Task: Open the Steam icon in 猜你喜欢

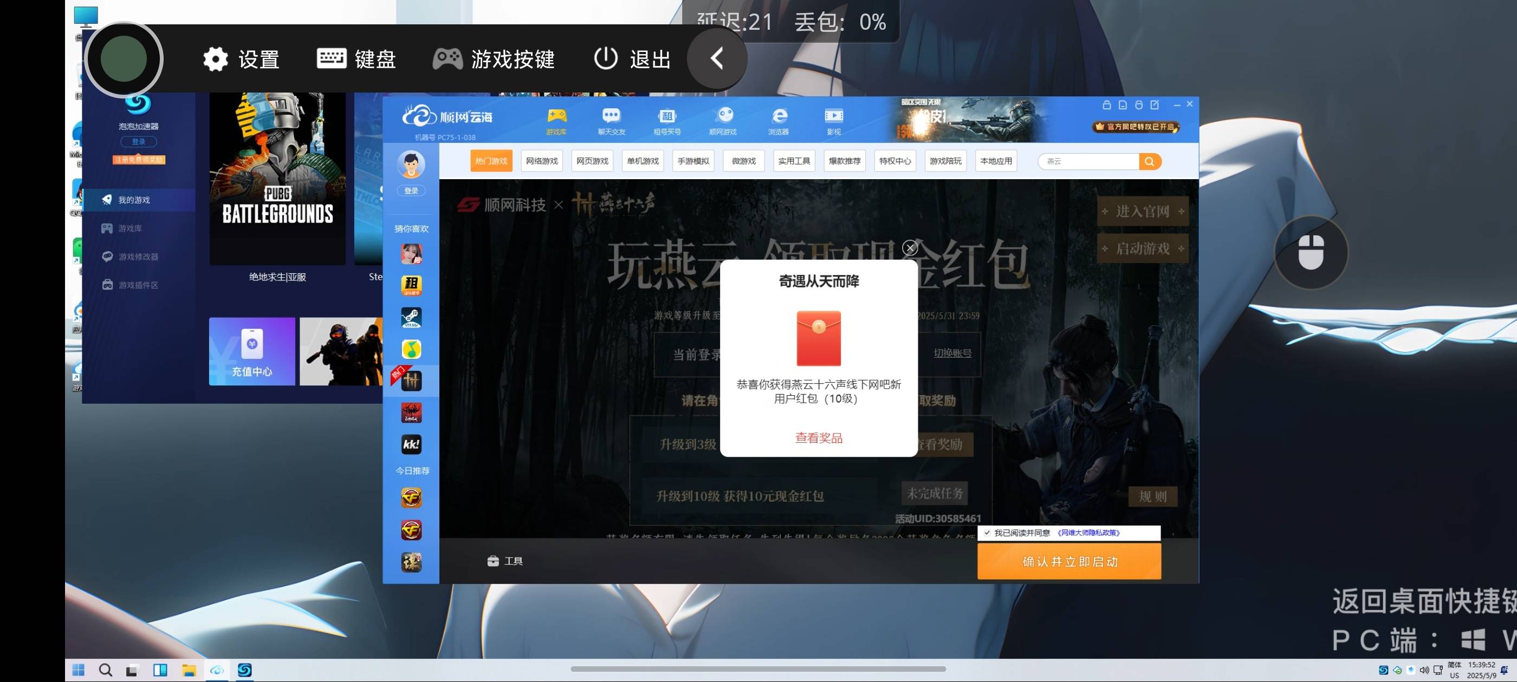Action: 411,317
